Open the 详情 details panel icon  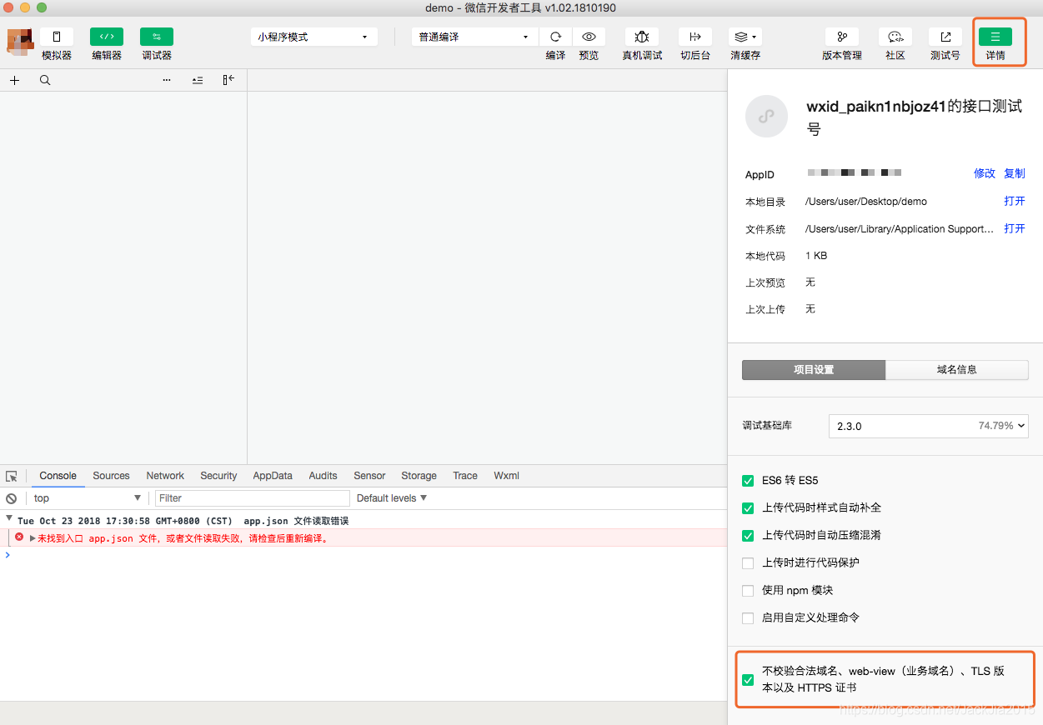[995, 37]
